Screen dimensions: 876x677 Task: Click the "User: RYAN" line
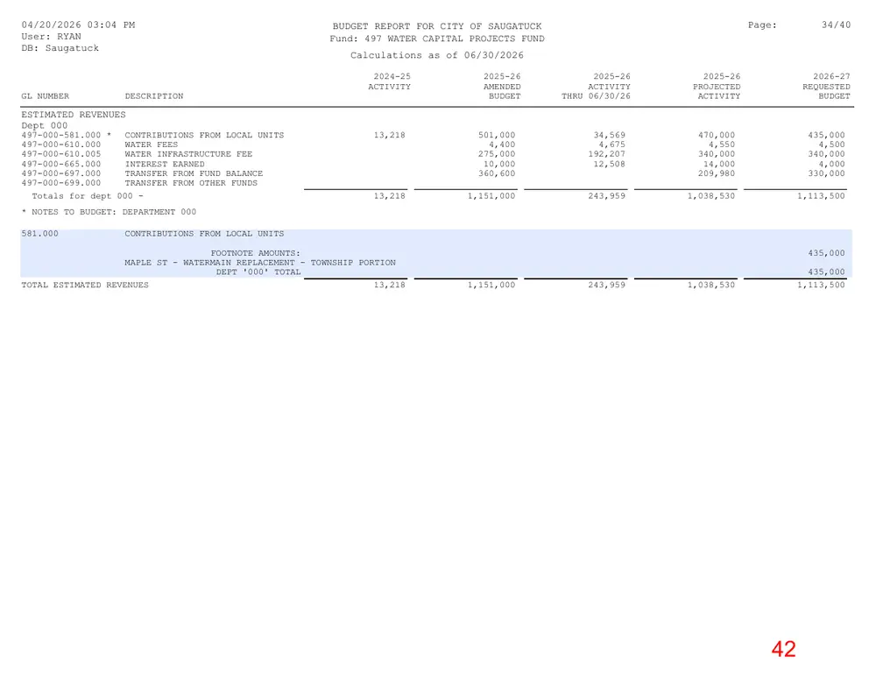tap(52, 37)
